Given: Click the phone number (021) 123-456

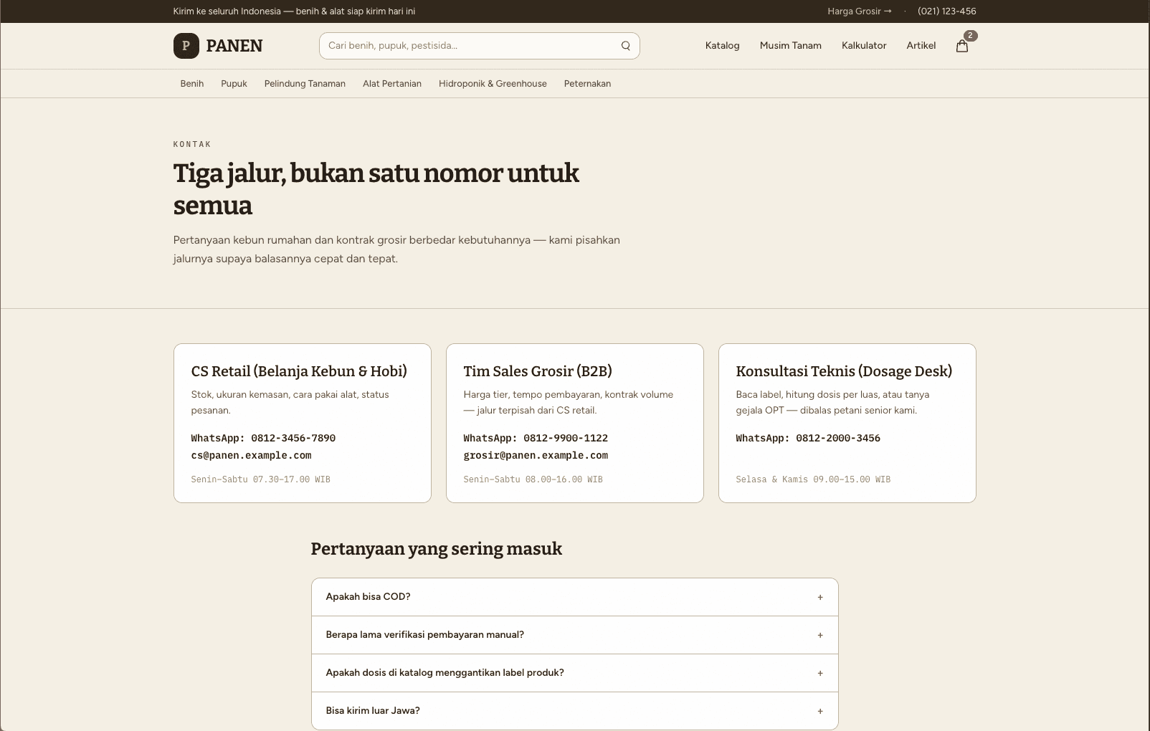Looking at the screenshot, I should point(946,11).
